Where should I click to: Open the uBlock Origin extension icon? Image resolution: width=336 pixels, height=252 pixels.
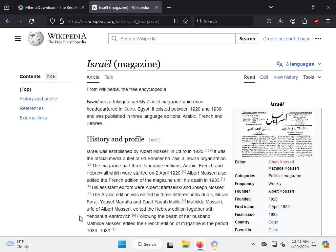[316, 21]
